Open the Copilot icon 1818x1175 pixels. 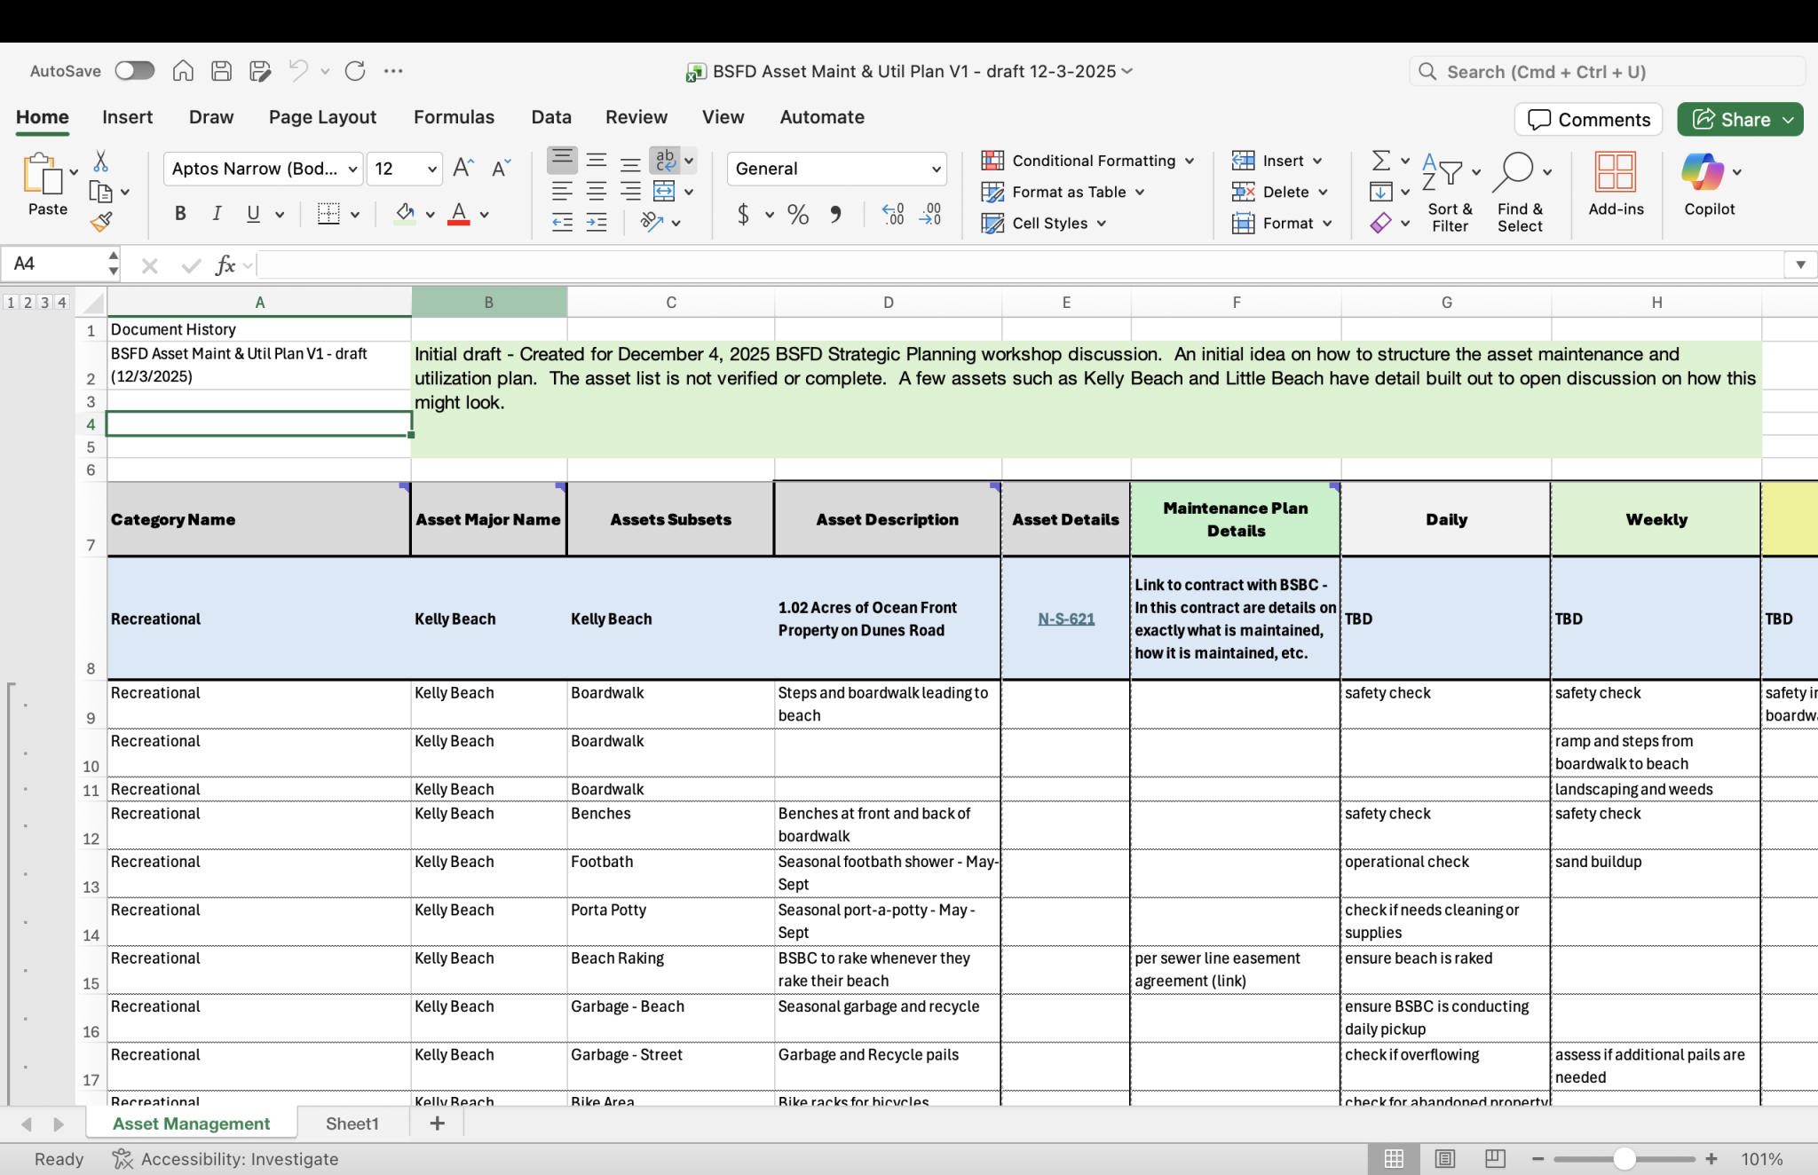coord(1702,172)
